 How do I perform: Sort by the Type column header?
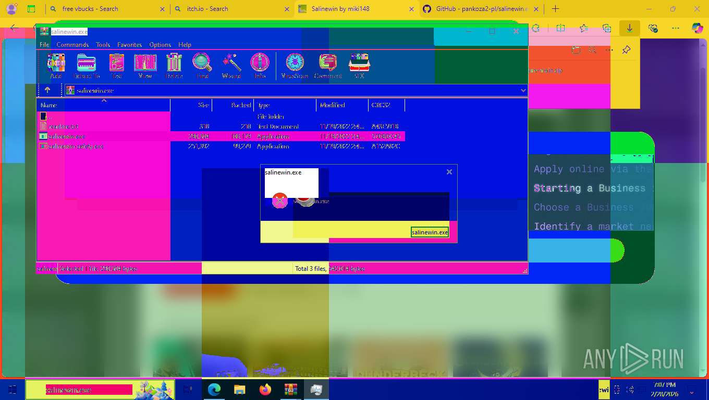pyautogui.click(x=285, y=105)
